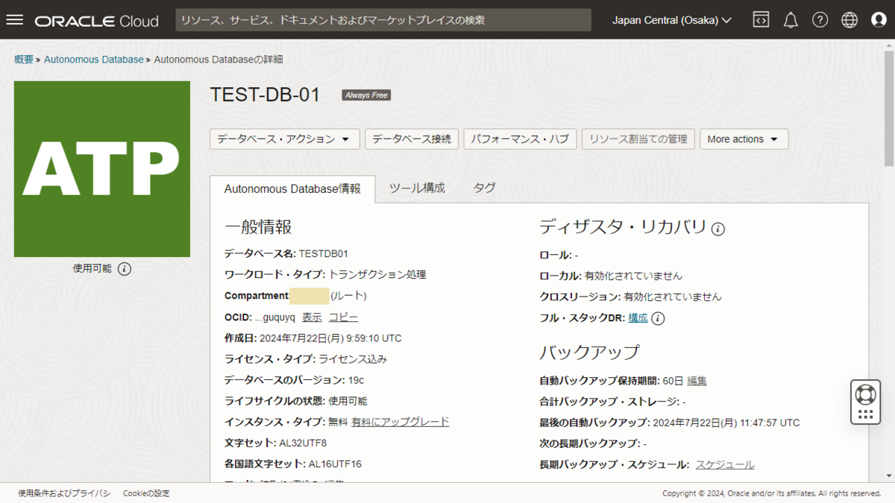The height and width of the screenshot is (503, 895).
Task: Click 編集 link for backup retention
Action: pos(697,380)
